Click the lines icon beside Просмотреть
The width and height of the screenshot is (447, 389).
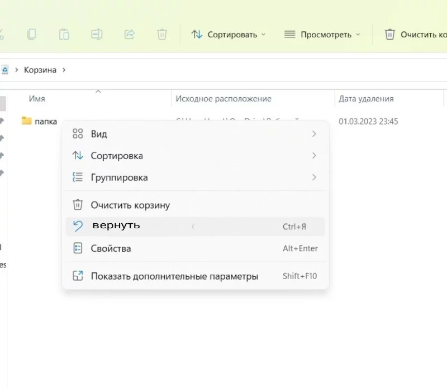(289, 34)
